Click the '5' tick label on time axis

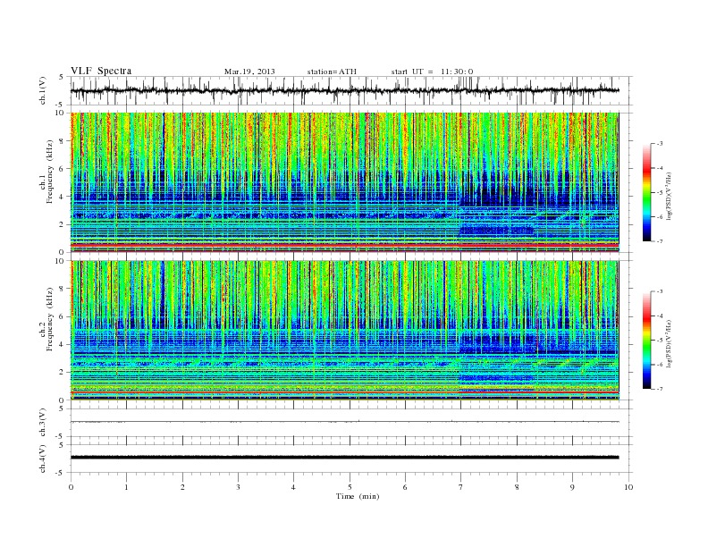pos(350,487)
